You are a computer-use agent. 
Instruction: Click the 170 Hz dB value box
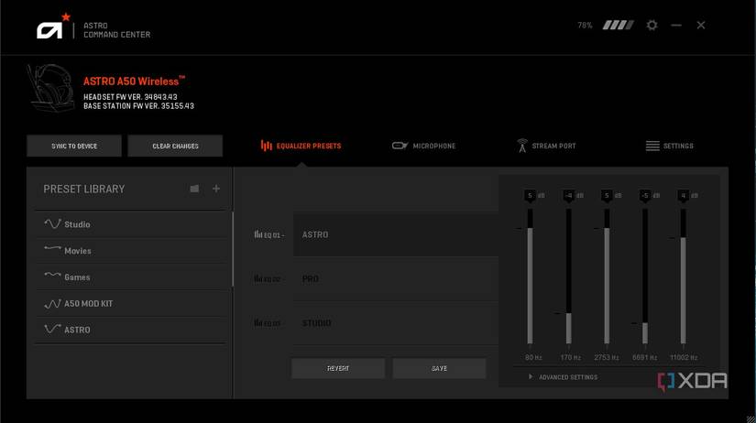coord(568,195)
